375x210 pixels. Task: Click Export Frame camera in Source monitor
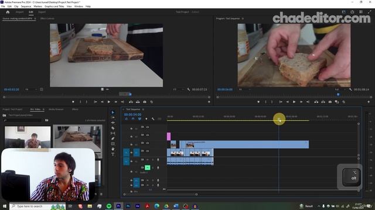145,102
